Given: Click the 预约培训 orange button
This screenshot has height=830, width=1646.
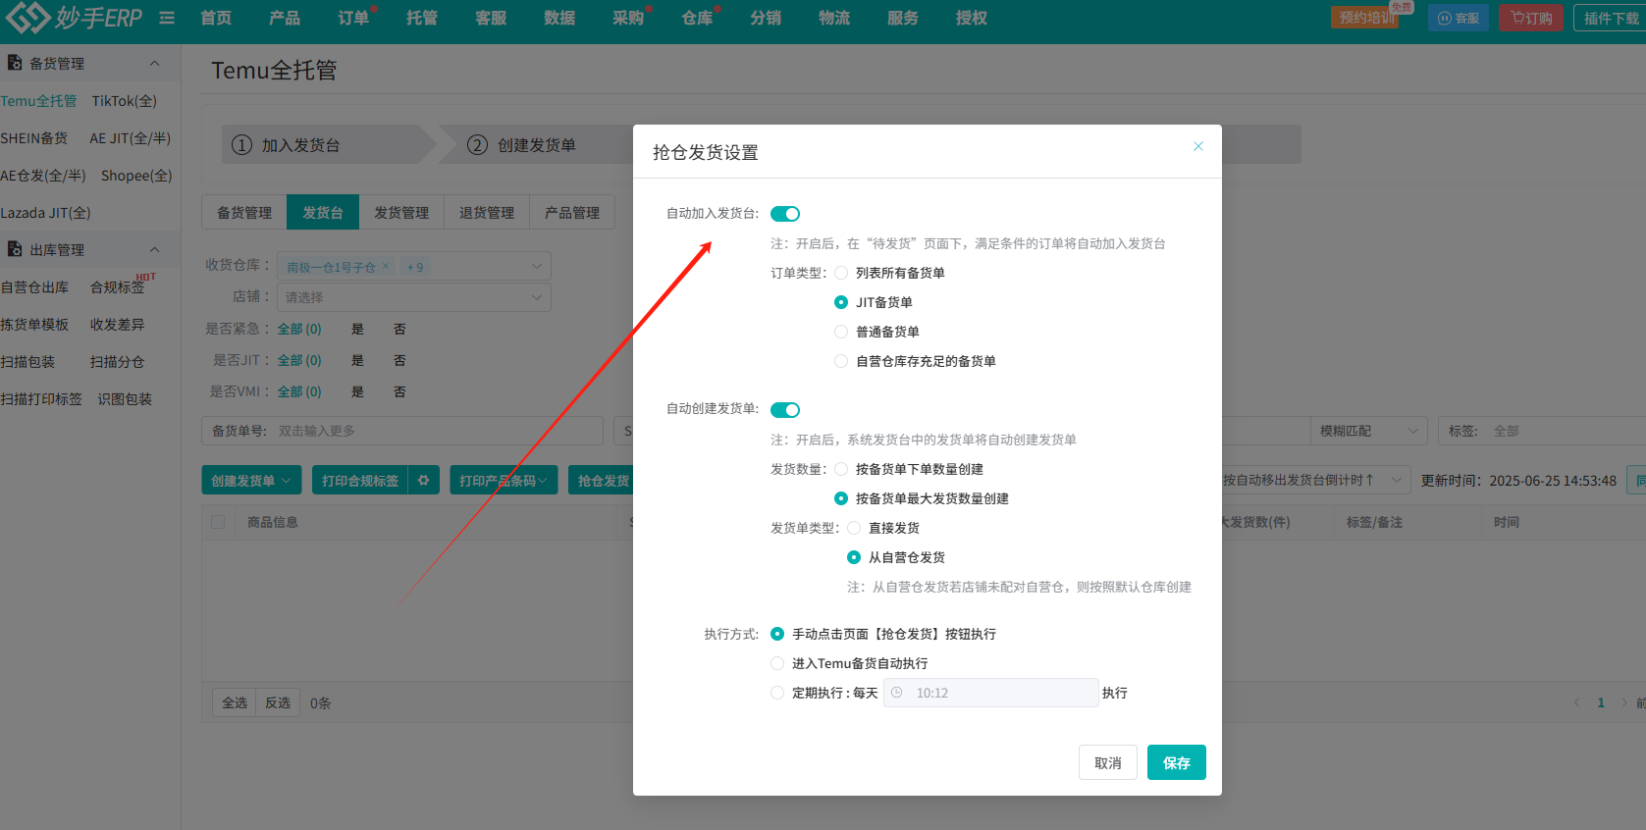Looking at the screenshot, I should [x=1365, y=18].
